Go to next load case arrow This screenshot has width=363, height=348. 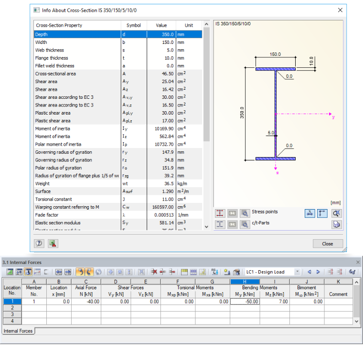pos(318,272)
